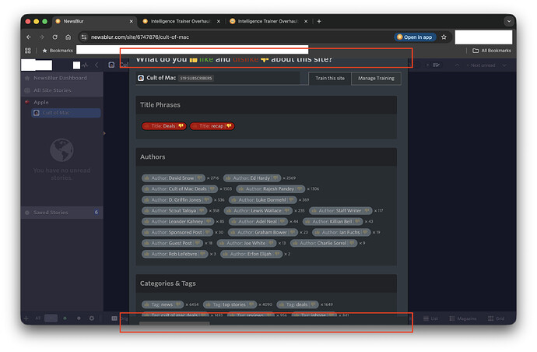Open a new browser tab
The image size is (537, 352).
[x=319, y=21]
